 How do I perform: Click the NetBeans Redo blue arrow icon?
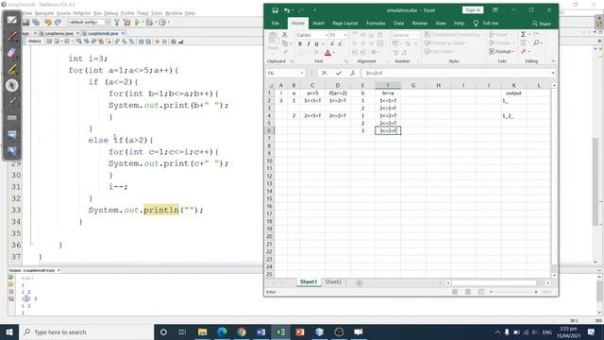58,23
